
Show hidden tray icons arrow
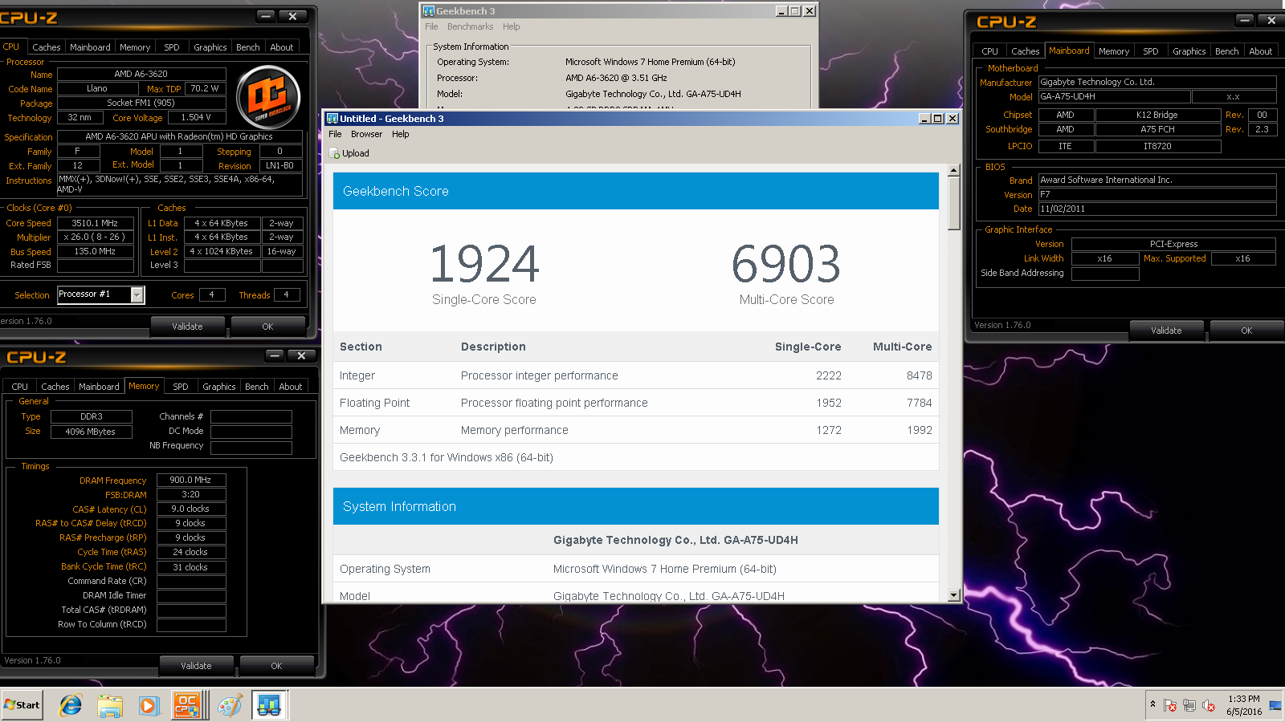point(1152,704)
